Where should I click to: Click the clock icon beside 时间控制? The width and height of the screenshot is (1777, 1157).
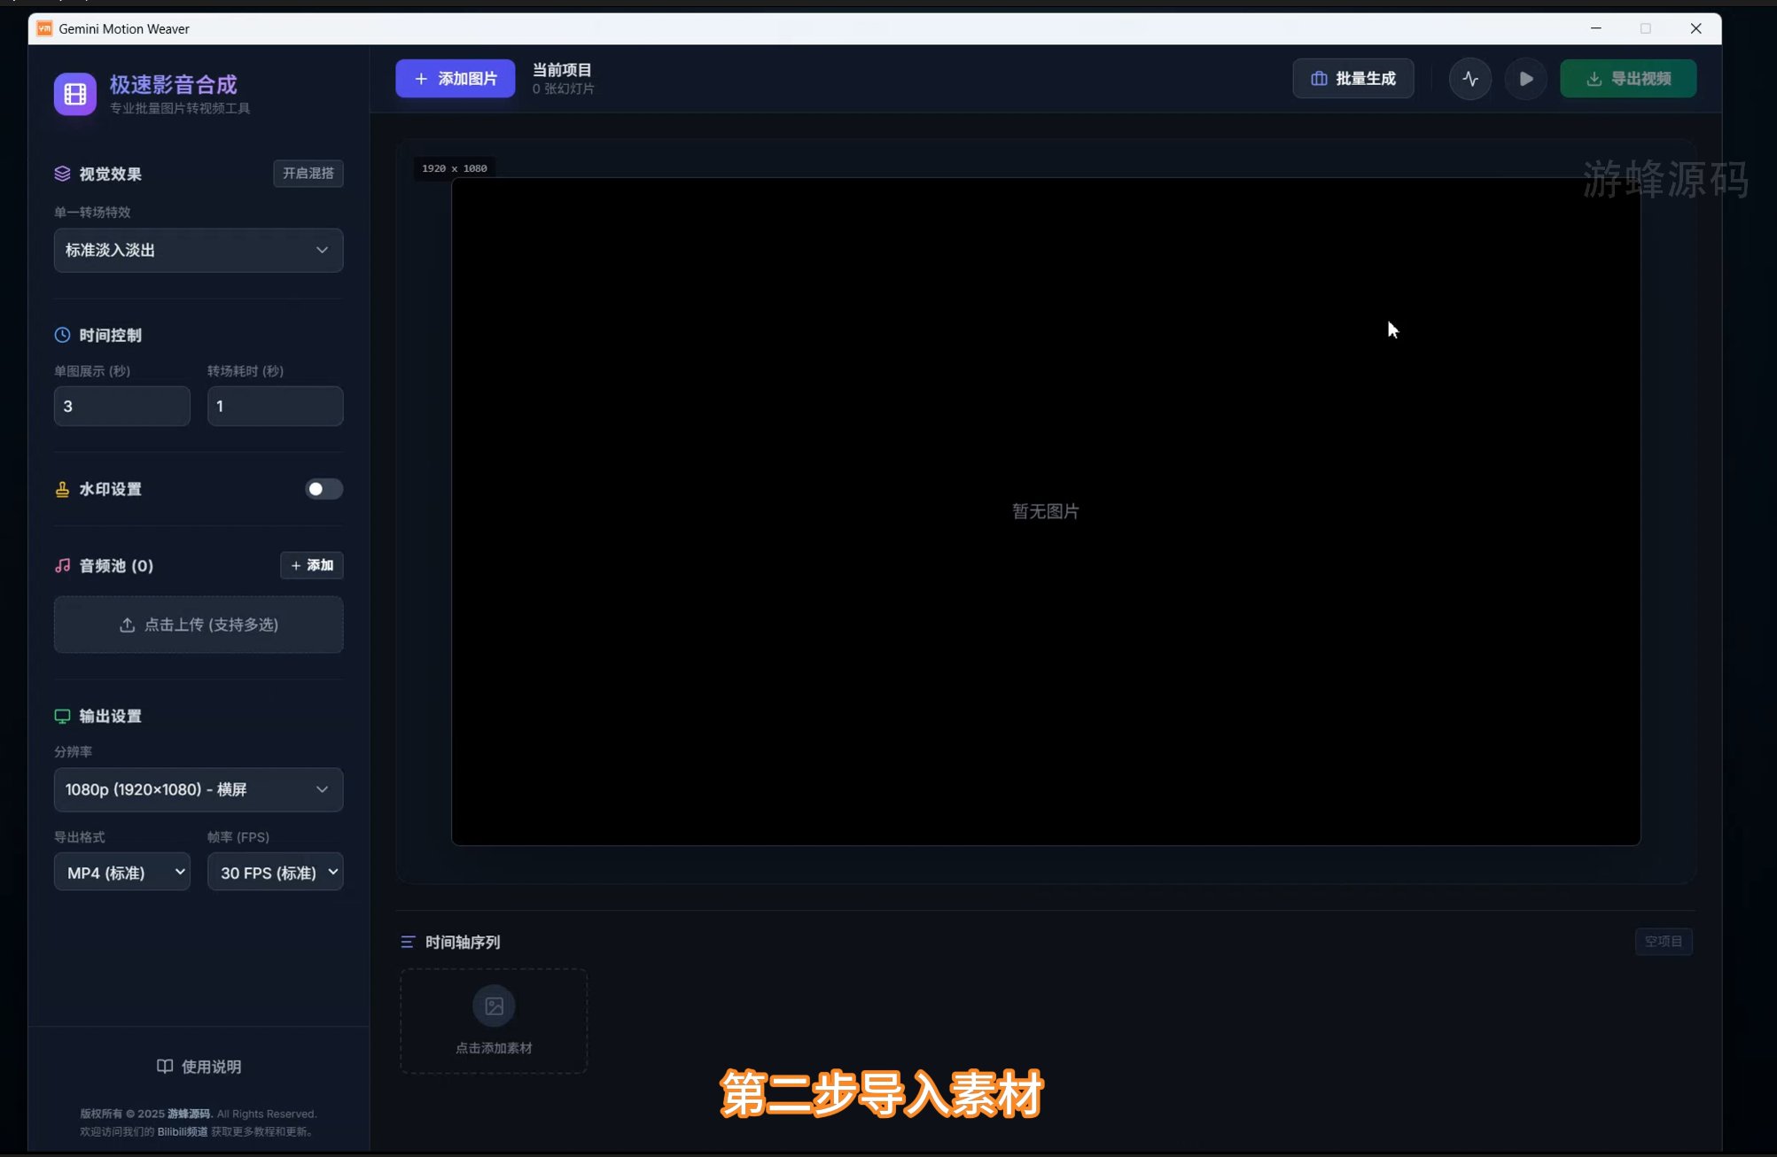62,335
